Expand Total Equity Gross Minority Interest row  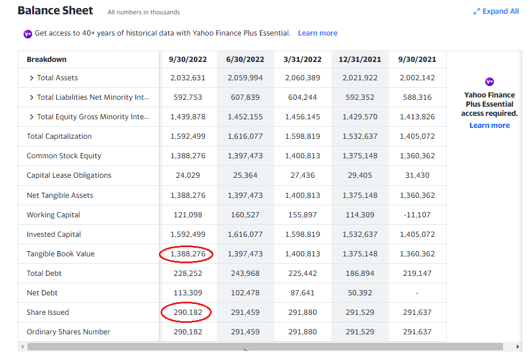click(x=32, y=117)
